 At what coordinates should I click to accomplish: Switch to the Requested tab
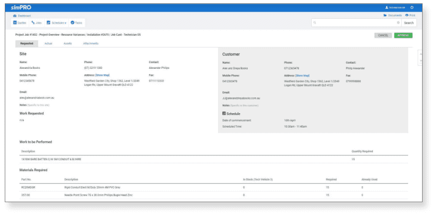pos(27,43)
